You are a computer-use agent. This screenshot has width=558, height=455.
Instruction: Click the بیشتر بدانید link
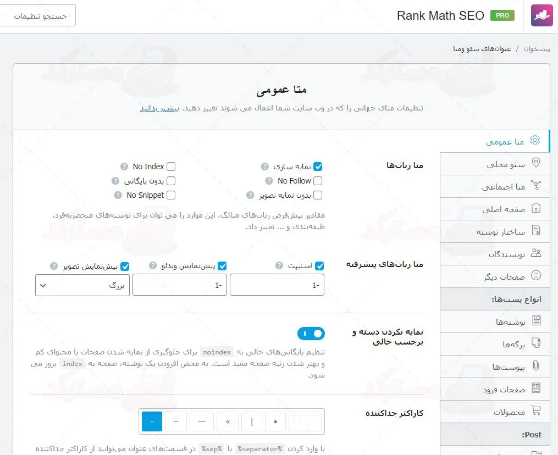pyautogui.click(x=159, y=108)
